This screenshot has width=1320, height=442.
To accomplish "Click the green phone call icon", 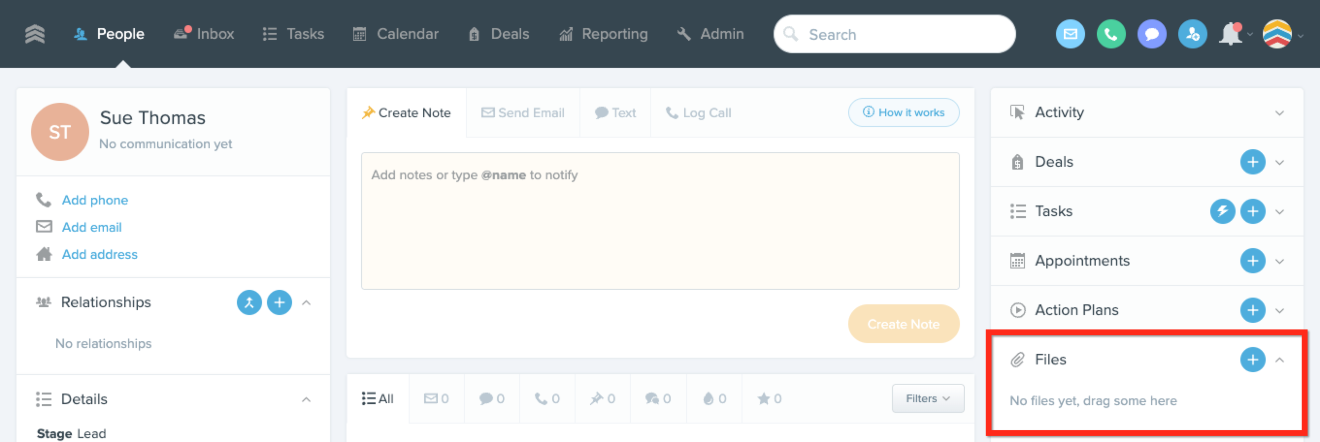I will (x=1111, y=34).
